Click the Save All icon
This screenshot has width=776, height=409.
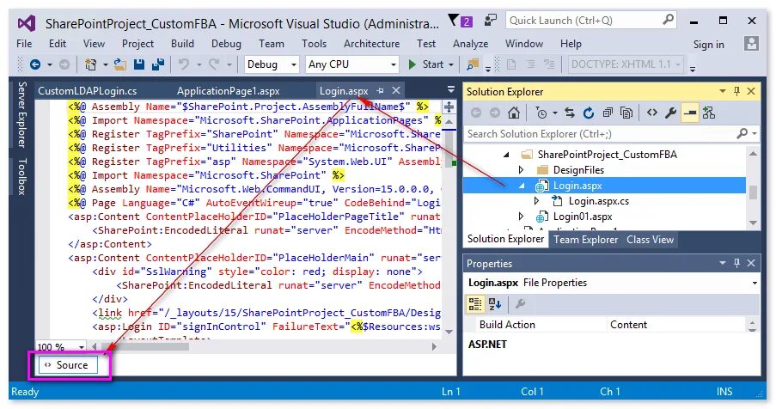158,64
